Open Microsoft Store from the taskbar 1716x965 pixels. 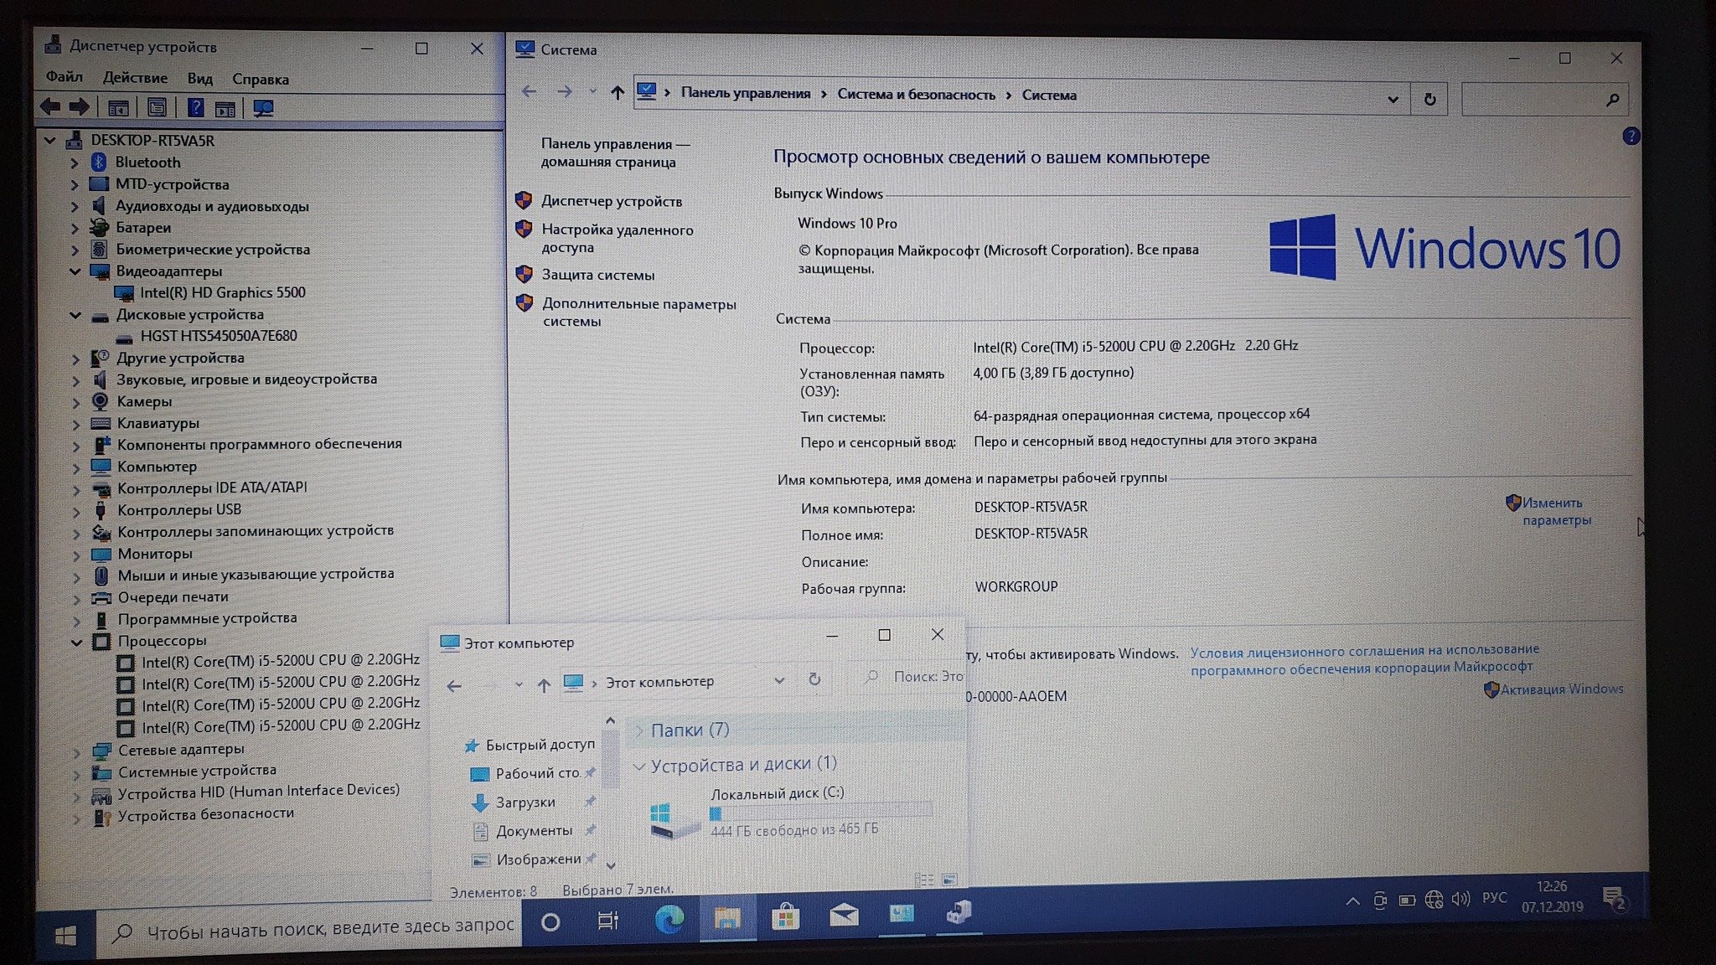785,918
